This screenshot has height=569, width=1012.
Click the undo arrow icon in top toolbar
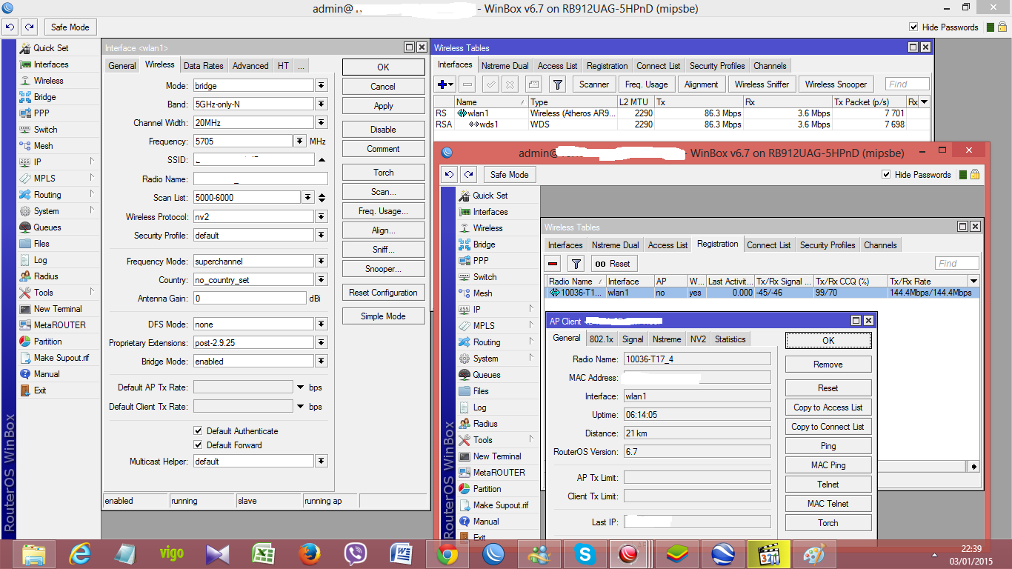coord(10,27)
